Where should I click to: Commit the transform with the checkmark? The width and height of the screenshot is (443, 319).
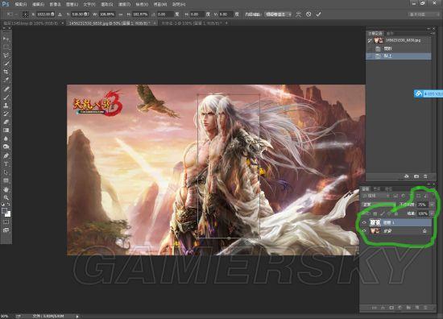318,14
